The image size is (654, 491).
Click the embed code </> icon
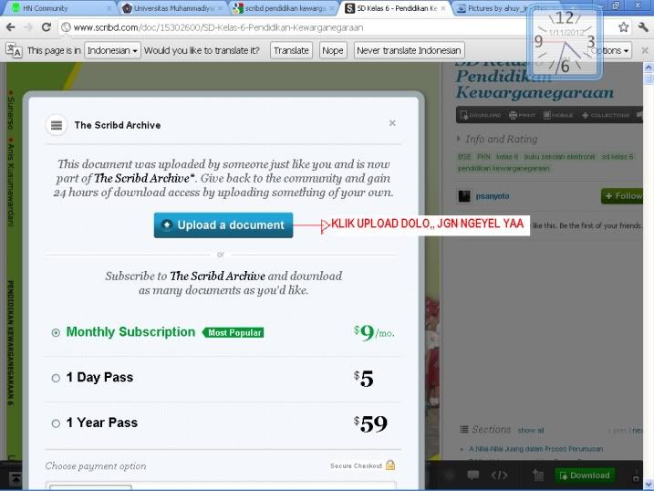pyautogui.click(x=499, y=475)
